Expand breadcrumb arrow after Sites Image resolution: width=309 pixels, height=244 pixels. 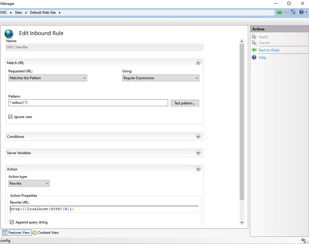pos(26,13)
